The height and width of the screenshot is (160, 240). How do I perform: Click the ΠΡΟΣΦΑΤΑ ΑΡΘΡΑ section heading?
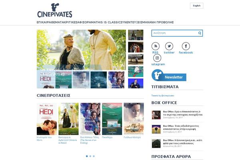(171, 157)
